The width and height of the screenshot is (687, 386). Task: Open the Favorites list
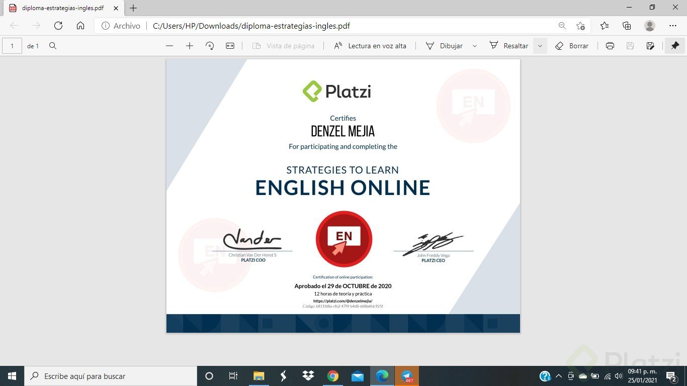pyautogui.click(x=605, y=26)
